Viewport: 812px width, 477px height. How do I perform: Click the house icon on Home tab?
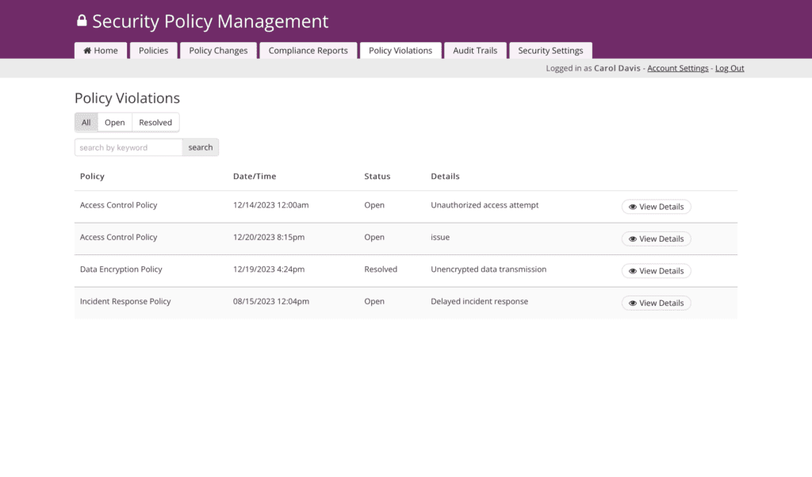tap(87, 51)
